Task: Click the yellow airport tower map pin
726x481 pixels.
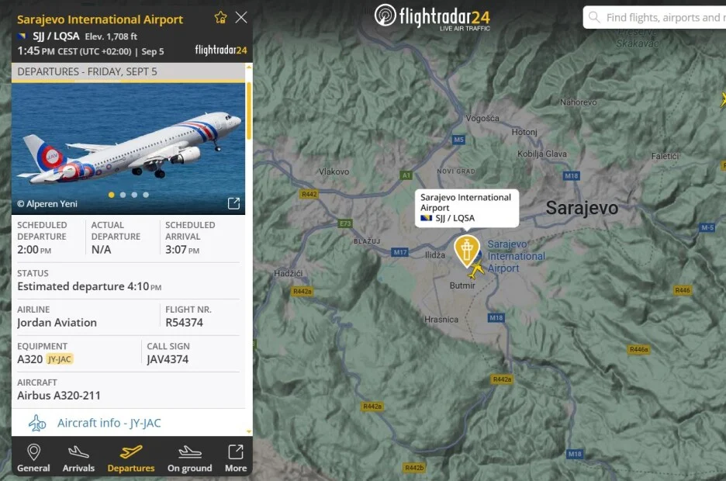Action: tap(466, 251)
